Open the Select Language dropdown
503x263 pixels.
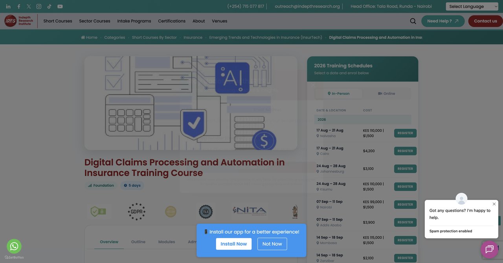click(472, 6)
